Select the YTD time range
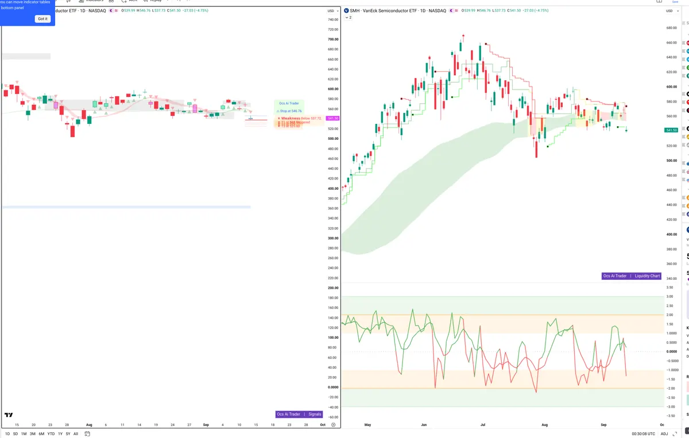This screenshot has width=689, height=438. pos(51,434)
